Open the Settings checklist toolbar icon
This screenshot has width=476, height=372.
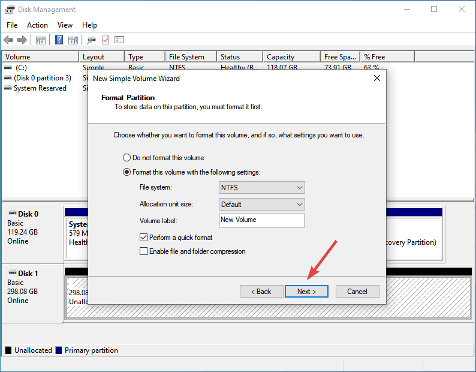(x=119, y=40)
